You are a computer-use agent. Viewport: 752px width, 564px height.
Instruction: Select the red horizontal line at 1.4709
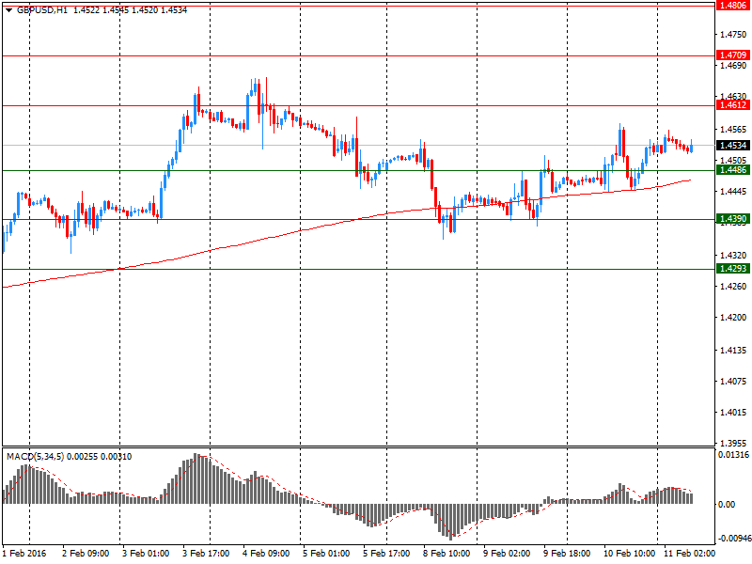[x=359, y=56]
